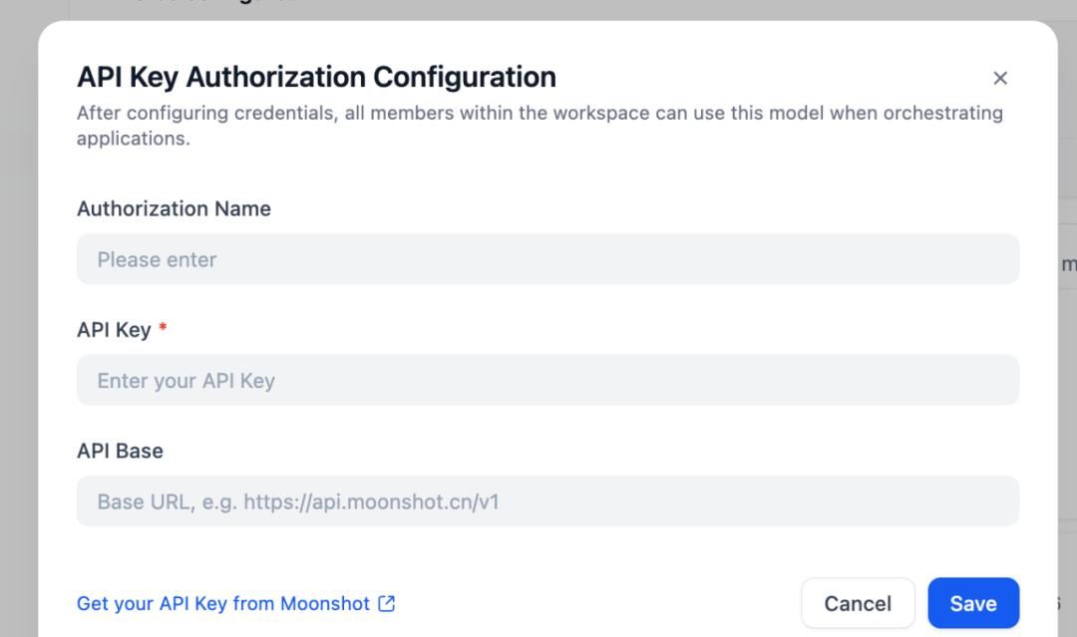Click into the API Key input field
Image resolution: width=1077 pixels, height=637 pixels.
(x=547, y=380)
